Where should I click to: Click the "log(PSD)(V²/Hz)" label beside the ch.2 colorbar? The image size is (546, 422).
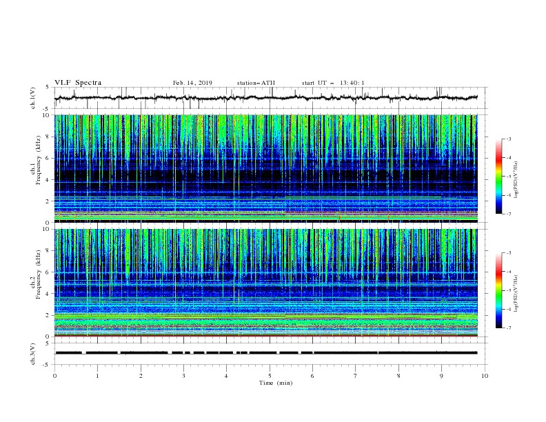(x=516, y=294)
